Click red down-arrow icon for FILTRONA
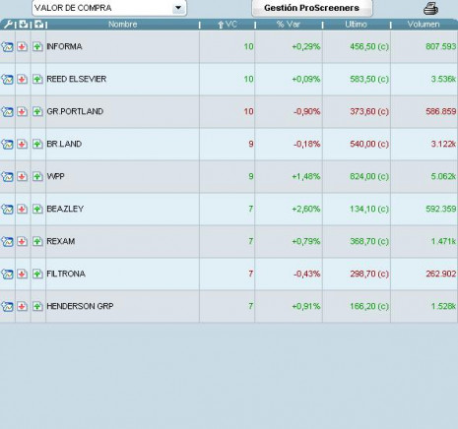The height and width of the screenshot is (429, 458). pyautogui.click(x=22, y=274)
